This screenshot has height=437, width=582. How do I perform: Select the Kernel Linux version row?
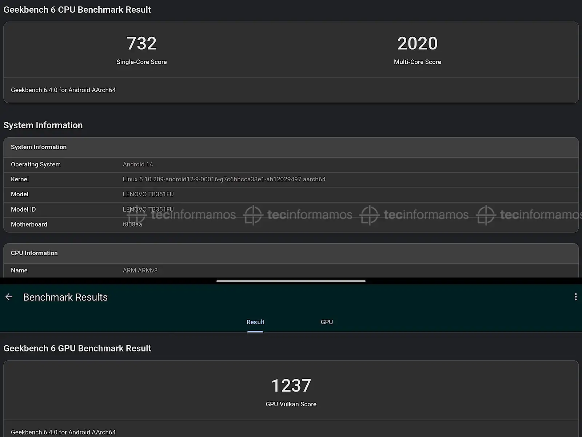point(291,180)
